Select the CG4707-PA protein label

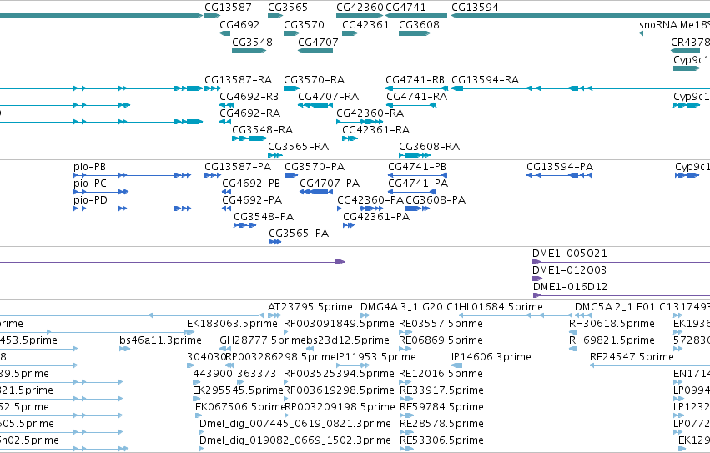330,184
